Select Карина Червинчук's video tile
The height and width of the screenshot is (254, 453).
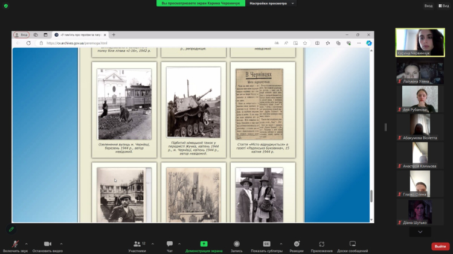click(x=420, y=42)
